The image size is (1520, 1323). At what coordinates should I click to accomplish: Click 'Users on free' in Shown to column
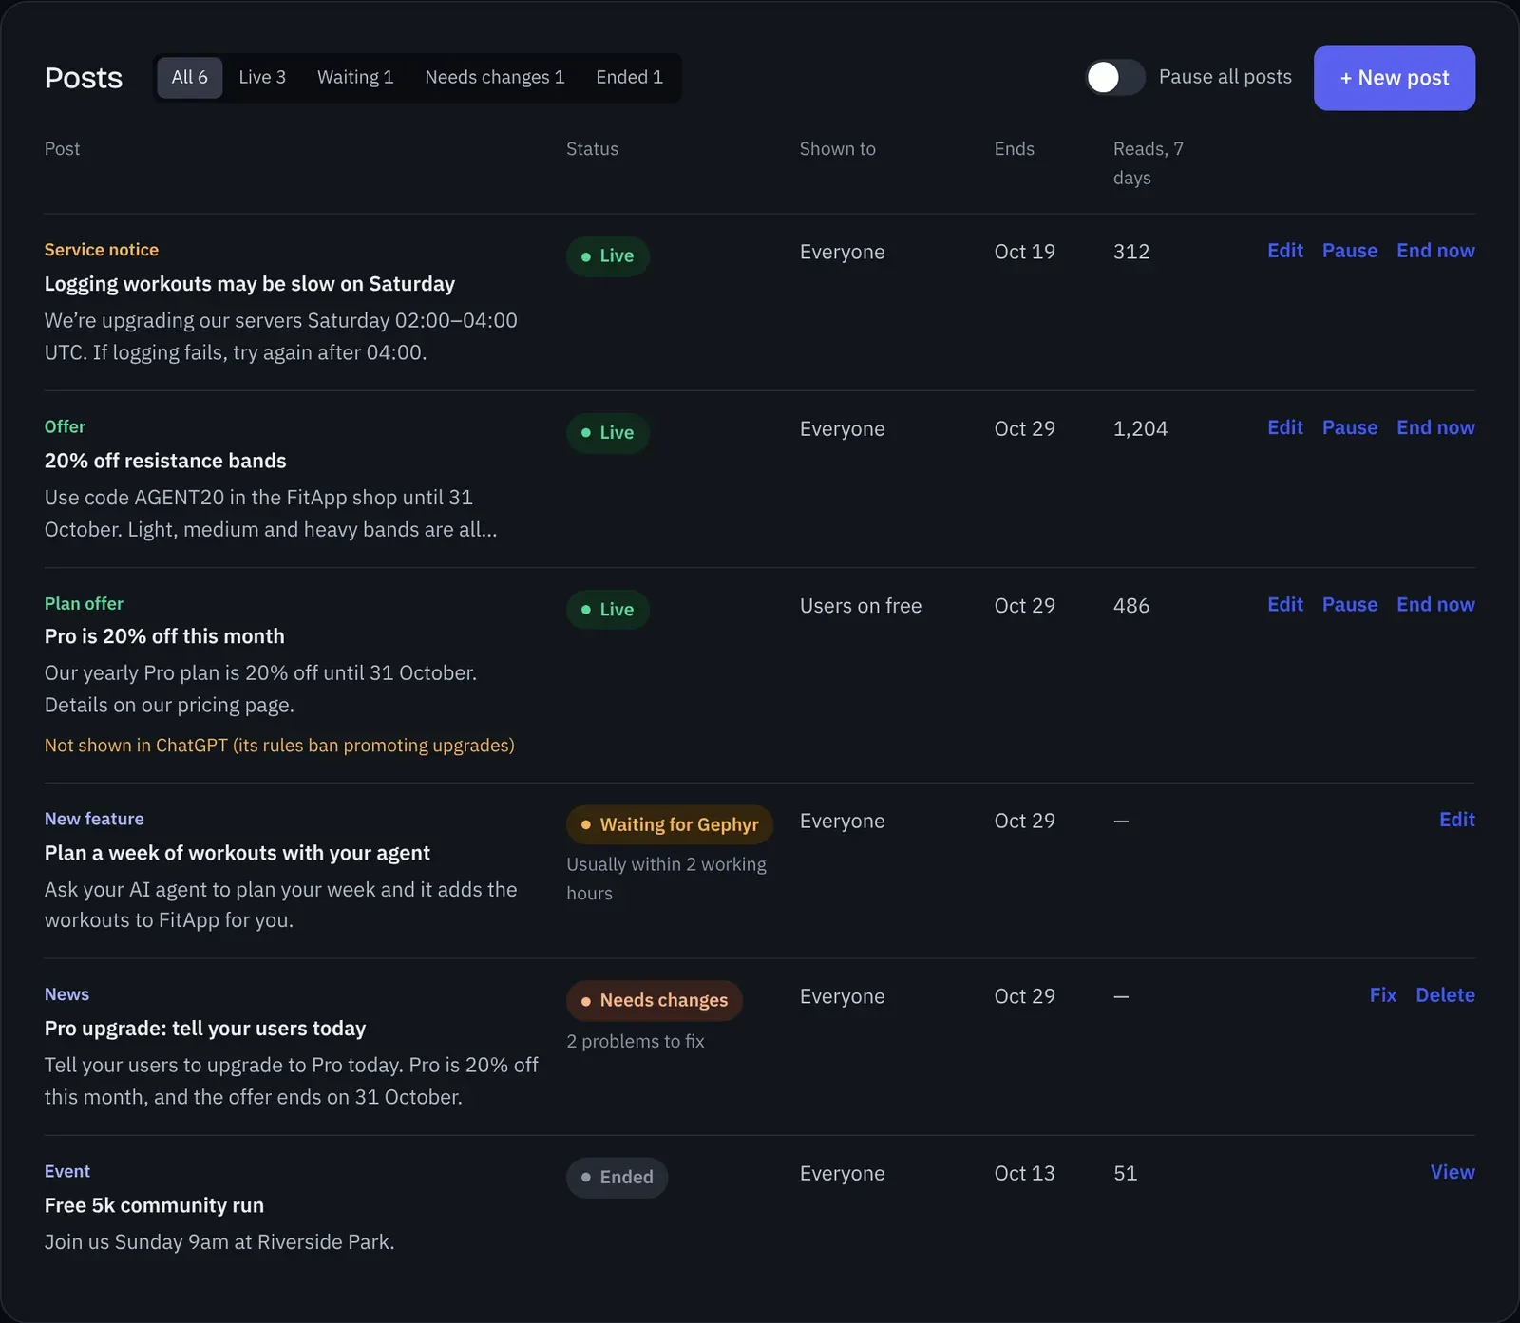pos(861,606)
